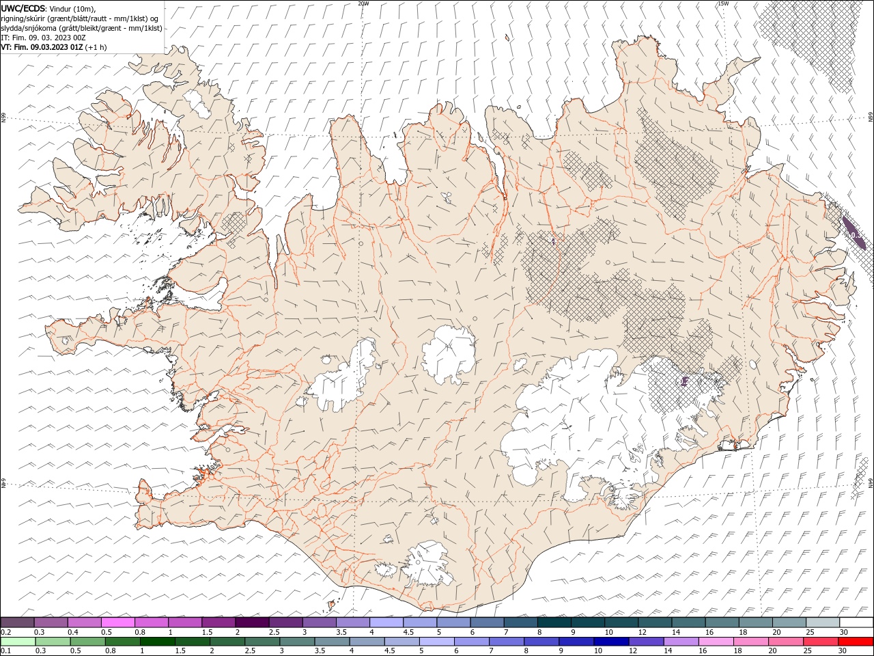
Task: Click the '0.4' legend value label
Action: click(74, 632)
